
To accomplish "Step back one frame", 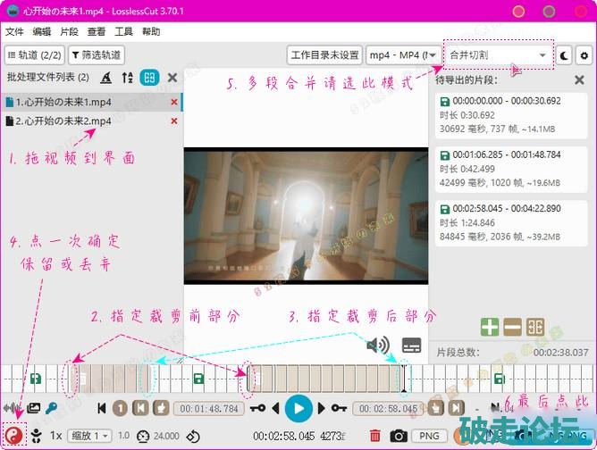I will point(275,409).
